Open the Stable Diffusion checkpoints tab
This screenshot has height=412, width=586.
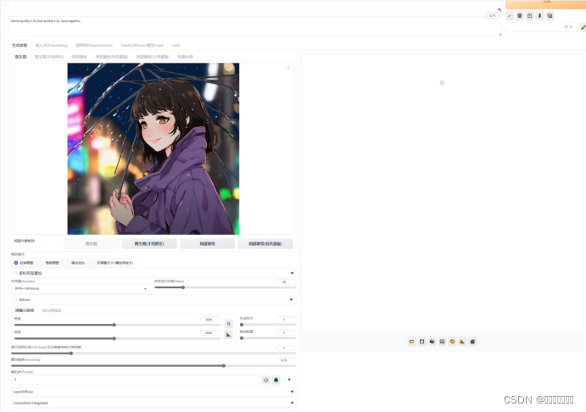142,46
